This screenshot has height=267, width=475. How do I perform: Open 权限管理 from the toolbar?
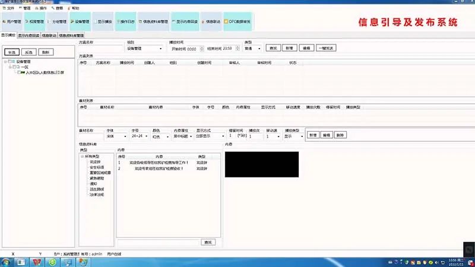pyautogui.click(x=34, y=21)
